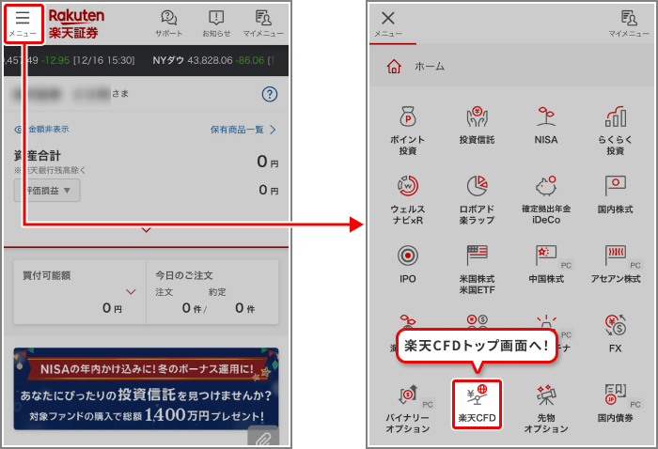
Task: Open the NISA menu icon
Action: pyautogui.click(x=546, y=126)
